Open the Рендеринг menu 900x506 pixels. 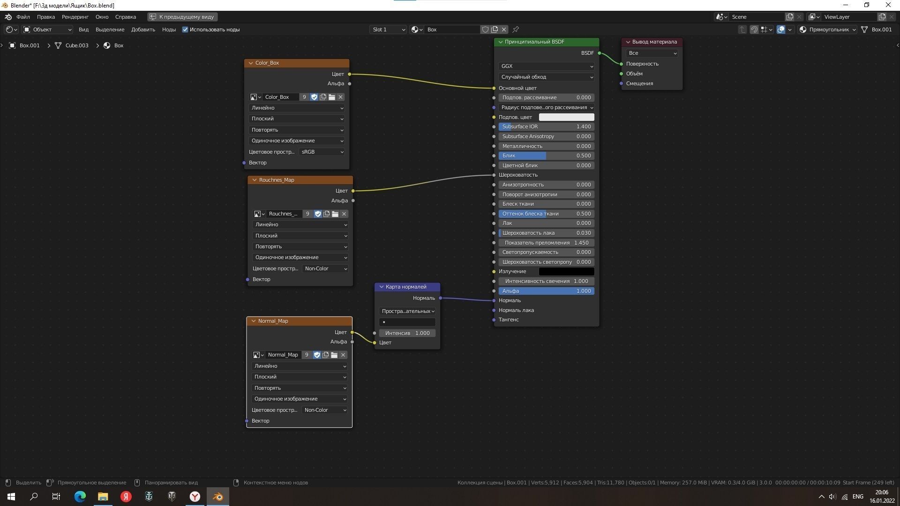click(x=75, y=17)
